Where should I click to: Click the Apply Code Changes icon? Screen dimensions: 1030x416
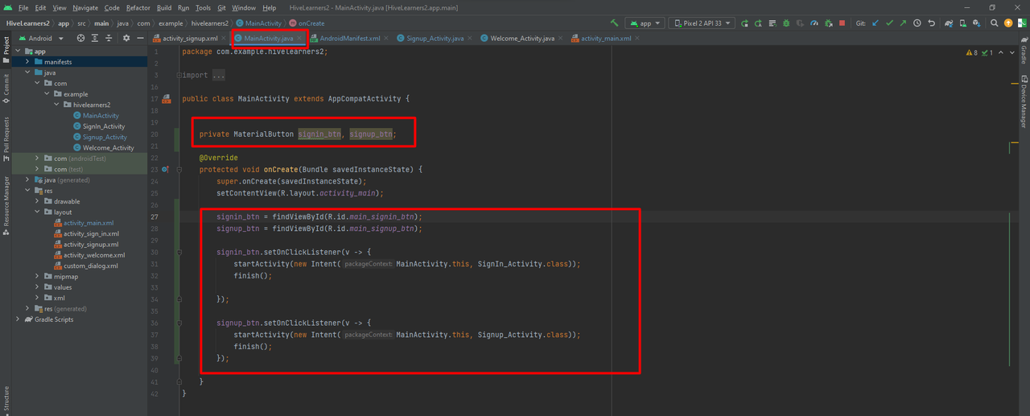[x=772, y=23]
